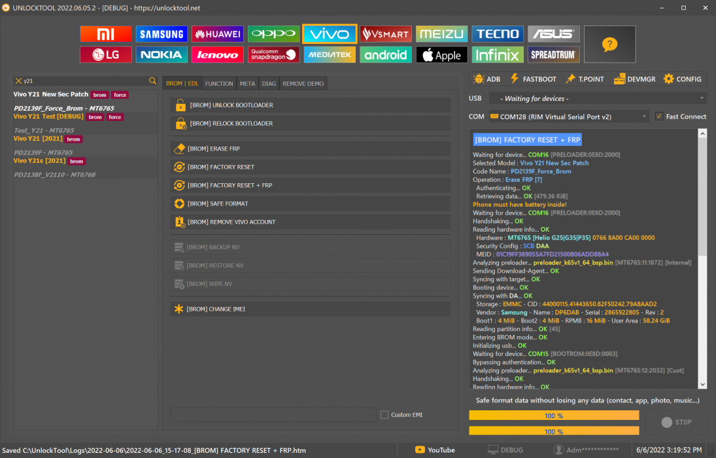The image size is (716, 458).
Task: Focus the y21 model search field
Action: 85,81
